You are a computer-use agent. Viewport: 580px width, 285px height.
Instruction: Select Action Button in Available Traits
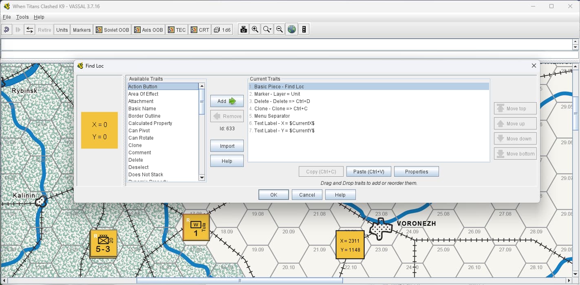click(163, 87)
